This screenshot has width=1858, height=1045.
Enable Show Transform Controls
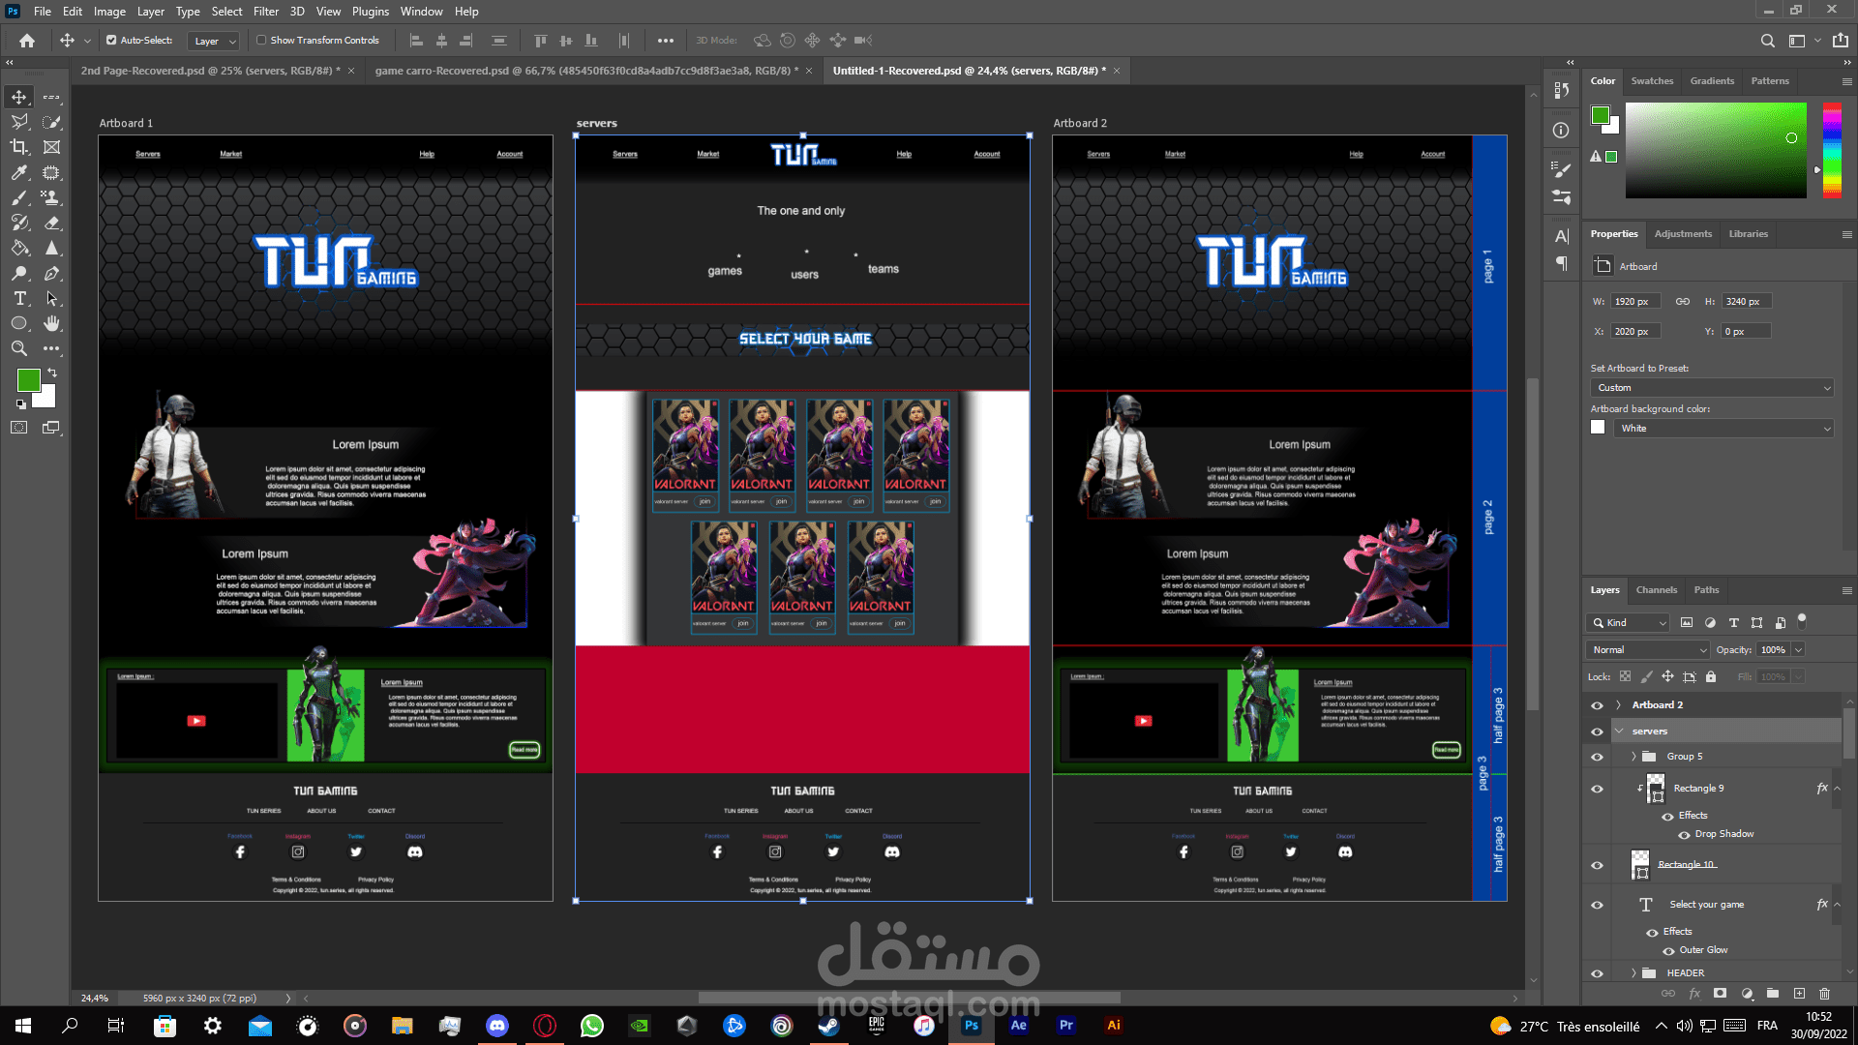(x=261, y=41)
